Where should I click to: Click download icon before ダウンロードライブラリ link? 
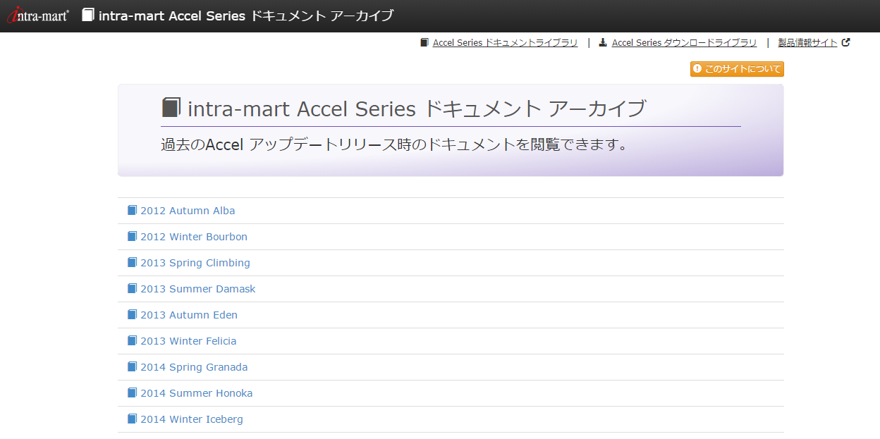click(603, 43)
